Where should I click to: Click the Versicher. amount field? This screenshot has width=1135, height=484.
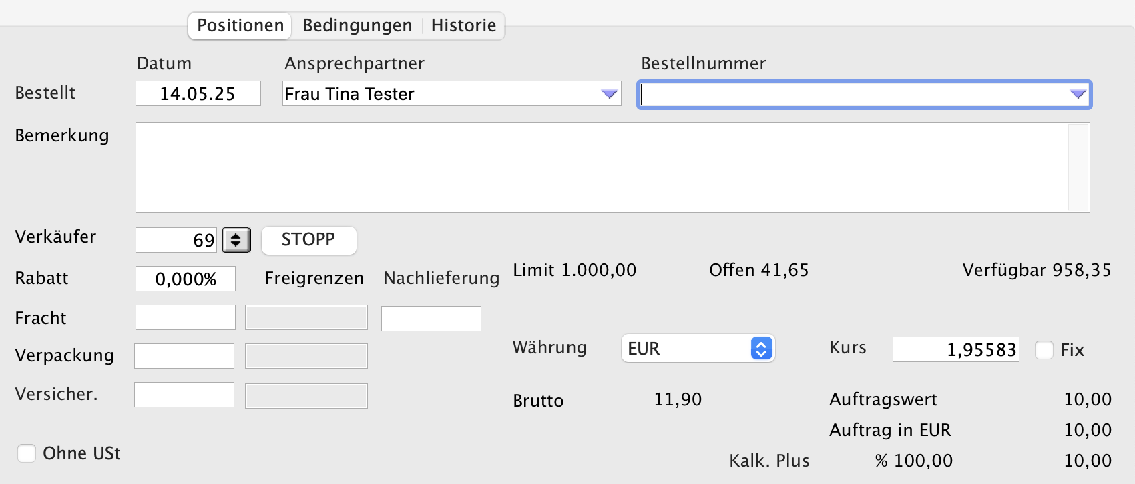(x=184, y=395)
